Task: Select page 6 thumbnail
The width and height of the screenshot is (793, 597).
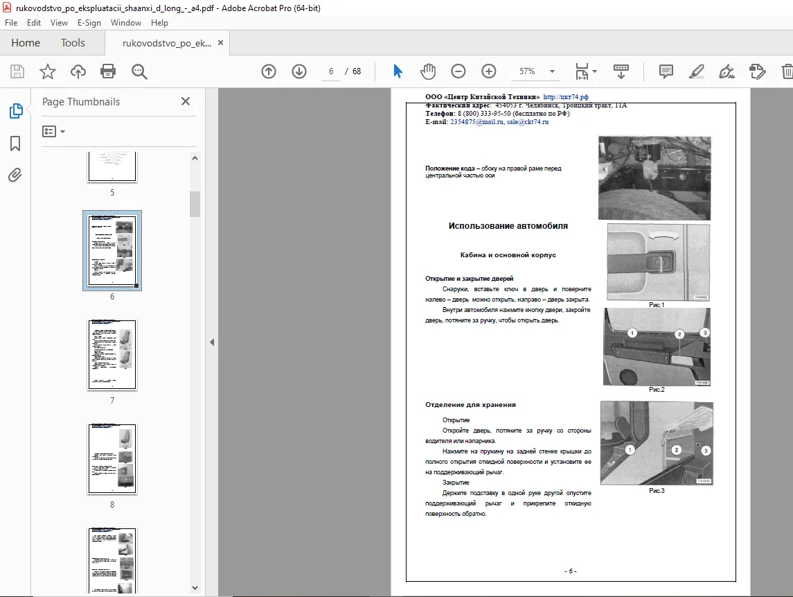Action: [x=112, y=250]
